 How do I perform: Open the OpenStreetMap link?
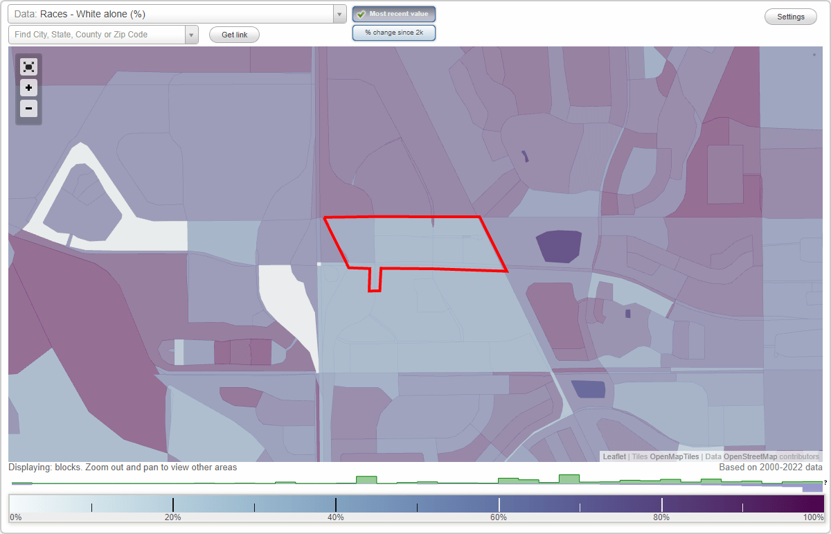pos(750,456)
